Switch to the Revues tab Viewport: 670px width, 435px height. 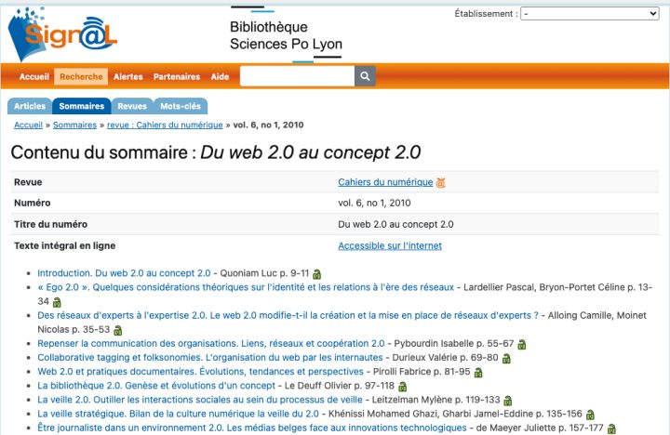tap(132, 106)
